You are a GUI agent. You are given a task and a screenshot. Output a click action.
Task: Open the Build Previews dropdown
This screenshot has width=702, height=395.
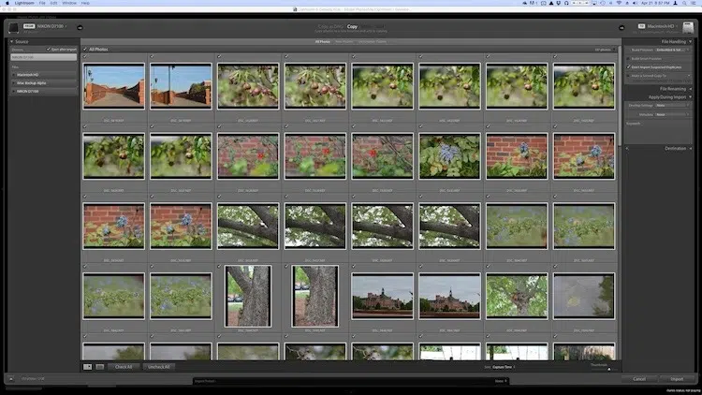672,50
